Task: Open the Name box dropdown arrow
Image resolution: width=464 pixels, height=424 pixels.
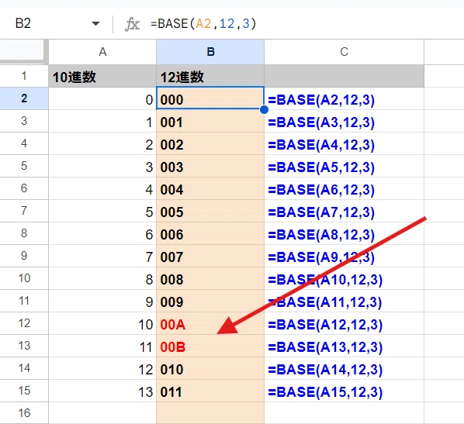Action: coord(95,24)
